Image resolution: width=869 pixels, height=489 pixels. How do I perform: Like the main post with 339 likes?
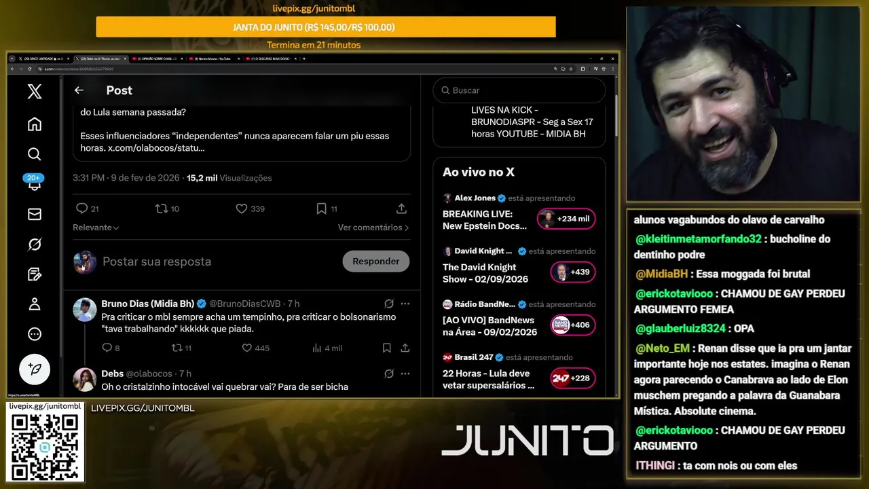click(250, 209)
